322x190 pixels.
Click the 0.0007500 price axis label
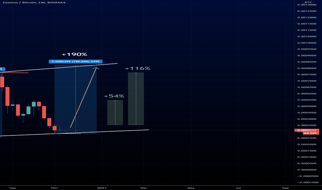307,75
